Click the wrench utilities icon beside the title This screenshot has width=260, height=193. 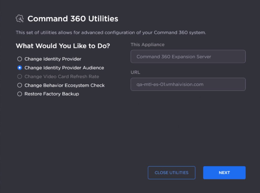20,18
